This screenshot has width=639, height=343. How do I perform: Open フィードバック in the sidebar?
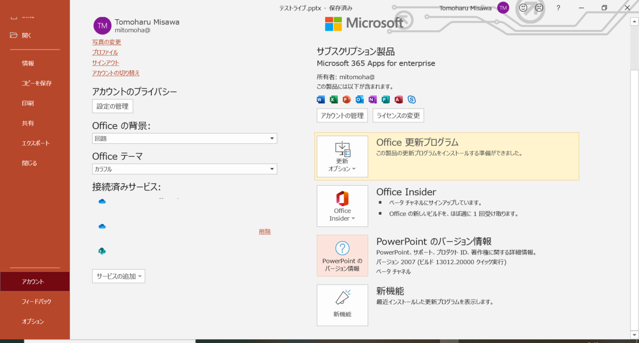36,301
